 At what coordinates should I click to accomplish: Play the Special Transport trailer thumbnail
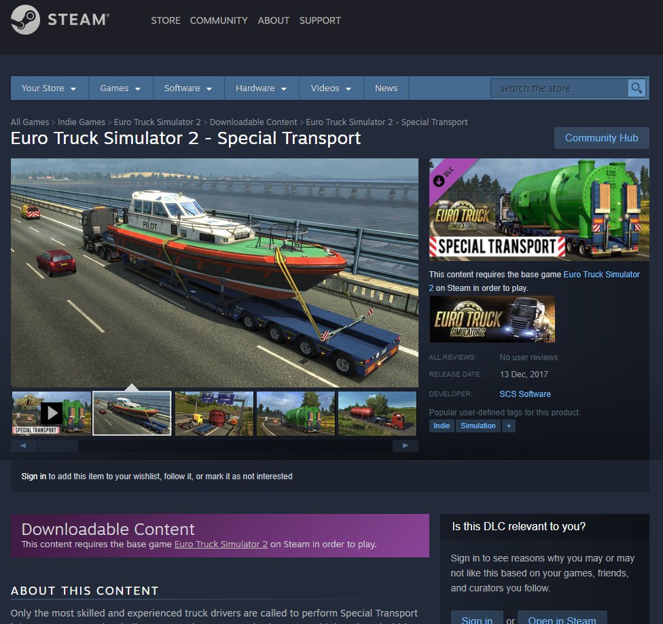[x=52, y=413]
